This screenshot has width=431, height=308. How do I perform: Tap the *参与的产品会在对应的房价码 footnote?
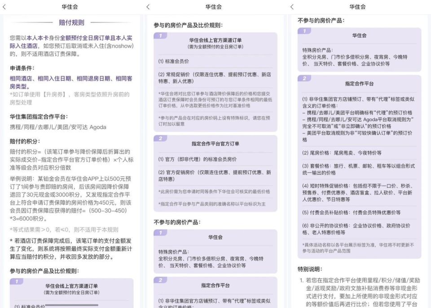click(215, 121)
